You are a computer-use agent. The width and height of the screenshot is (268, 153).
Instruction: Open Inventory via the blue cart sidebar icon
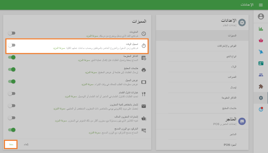pos(261,52)
